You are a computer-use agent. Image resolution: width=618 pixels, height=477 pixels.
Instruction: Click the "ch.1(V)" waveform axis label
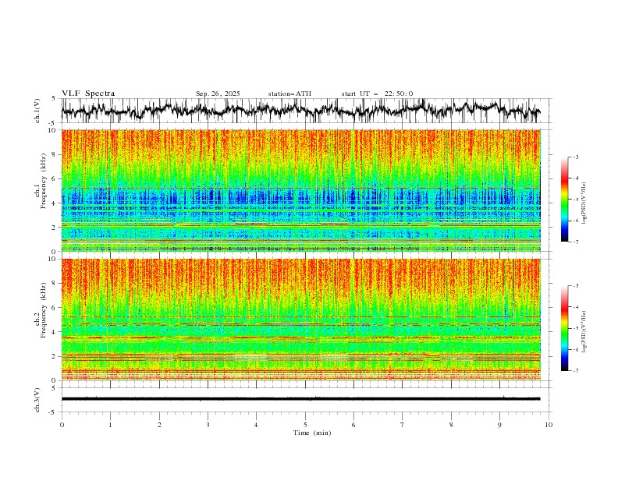click(37, 111)
